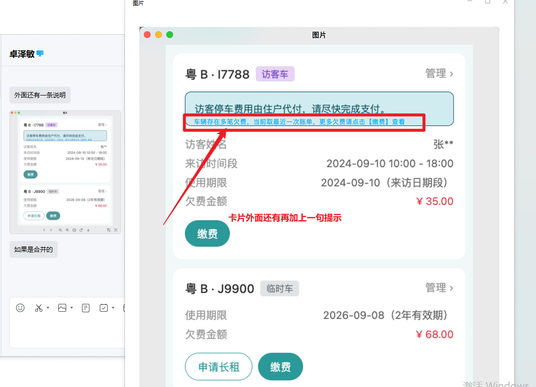
Task: Click the 缴费 button under 粤 B · I7788
Action: click(x=207, y=234)
